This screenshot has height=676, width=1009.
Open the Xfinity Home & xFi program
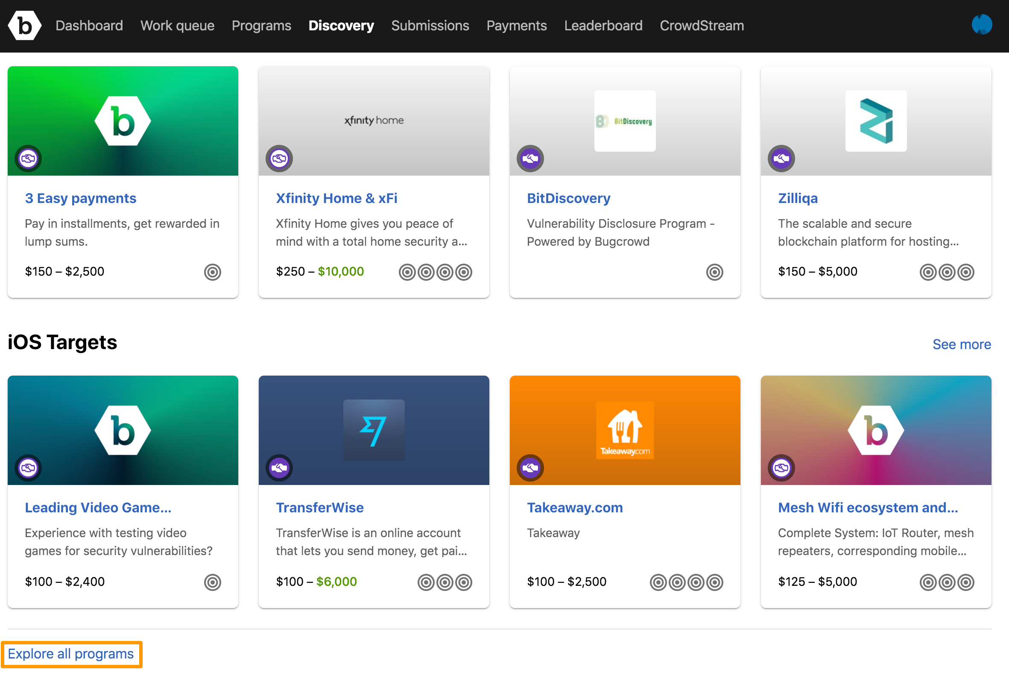pos(336,198)
